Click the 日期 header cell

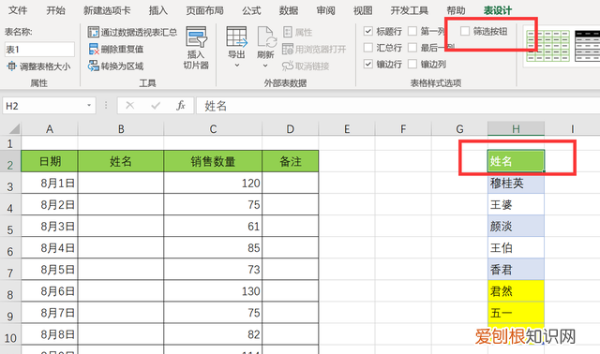pos(50,161)
